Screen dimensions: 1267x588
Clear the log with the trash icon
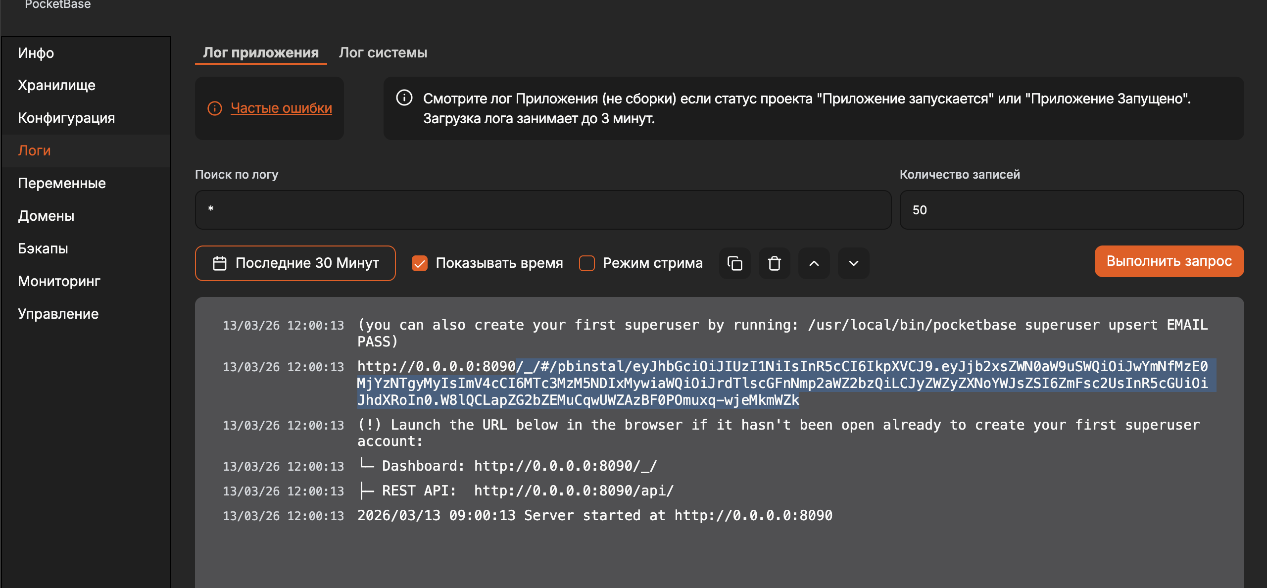pyautogui.click(x=774, y=263)
